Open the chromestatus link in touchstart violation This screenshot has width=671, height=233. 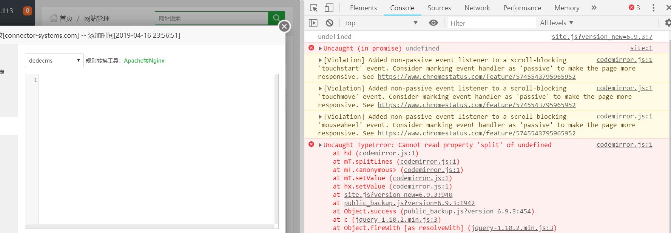pyautogui.click(x=477, y=77)
